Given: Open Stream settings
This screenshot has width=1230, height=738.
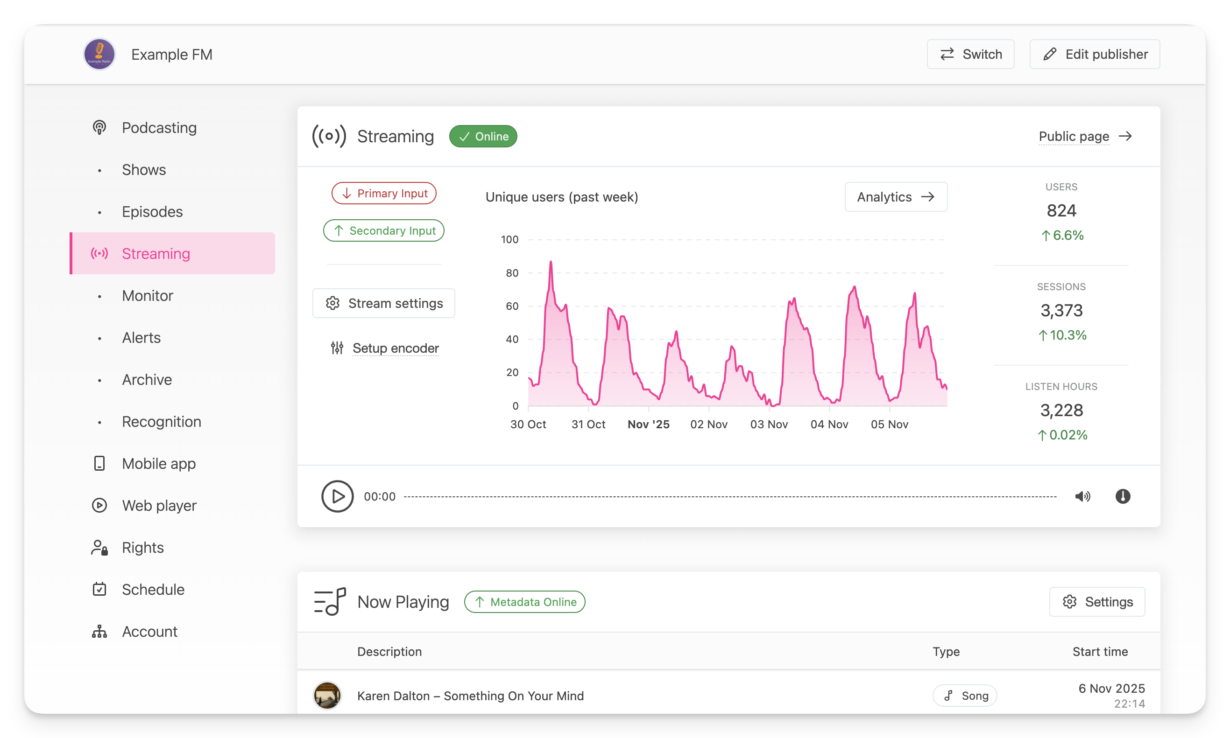Looking at the screenshot, I should pos(384,303).
